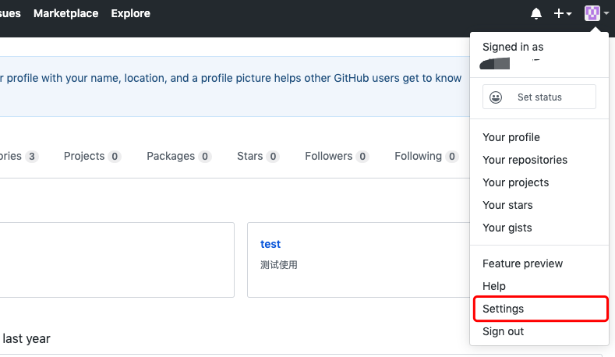Click Marketplace in the top navigation

pos(66,13)
